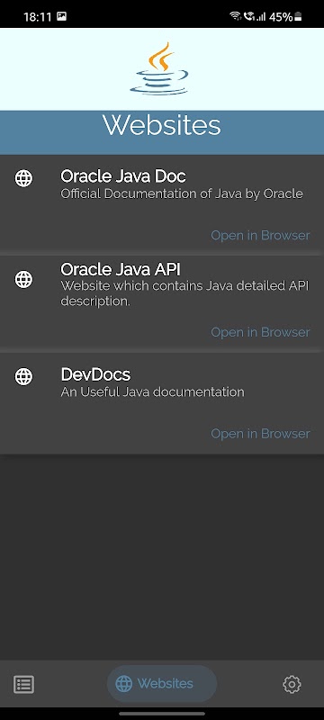This screenshot has width=324, height=720.
Task: Tap the globe icon beside Oracle Java Doc
Action: [23, 178]
